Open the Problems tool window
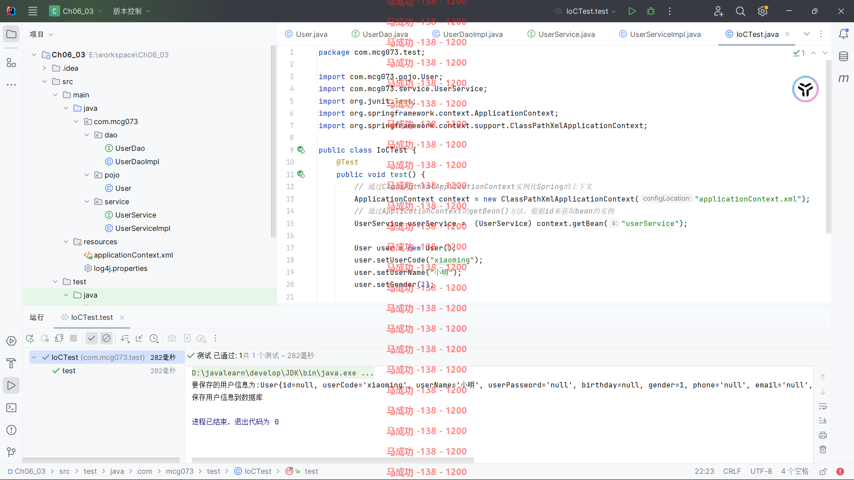This screenshot has width=854, height=480. [x=11, y=430]
